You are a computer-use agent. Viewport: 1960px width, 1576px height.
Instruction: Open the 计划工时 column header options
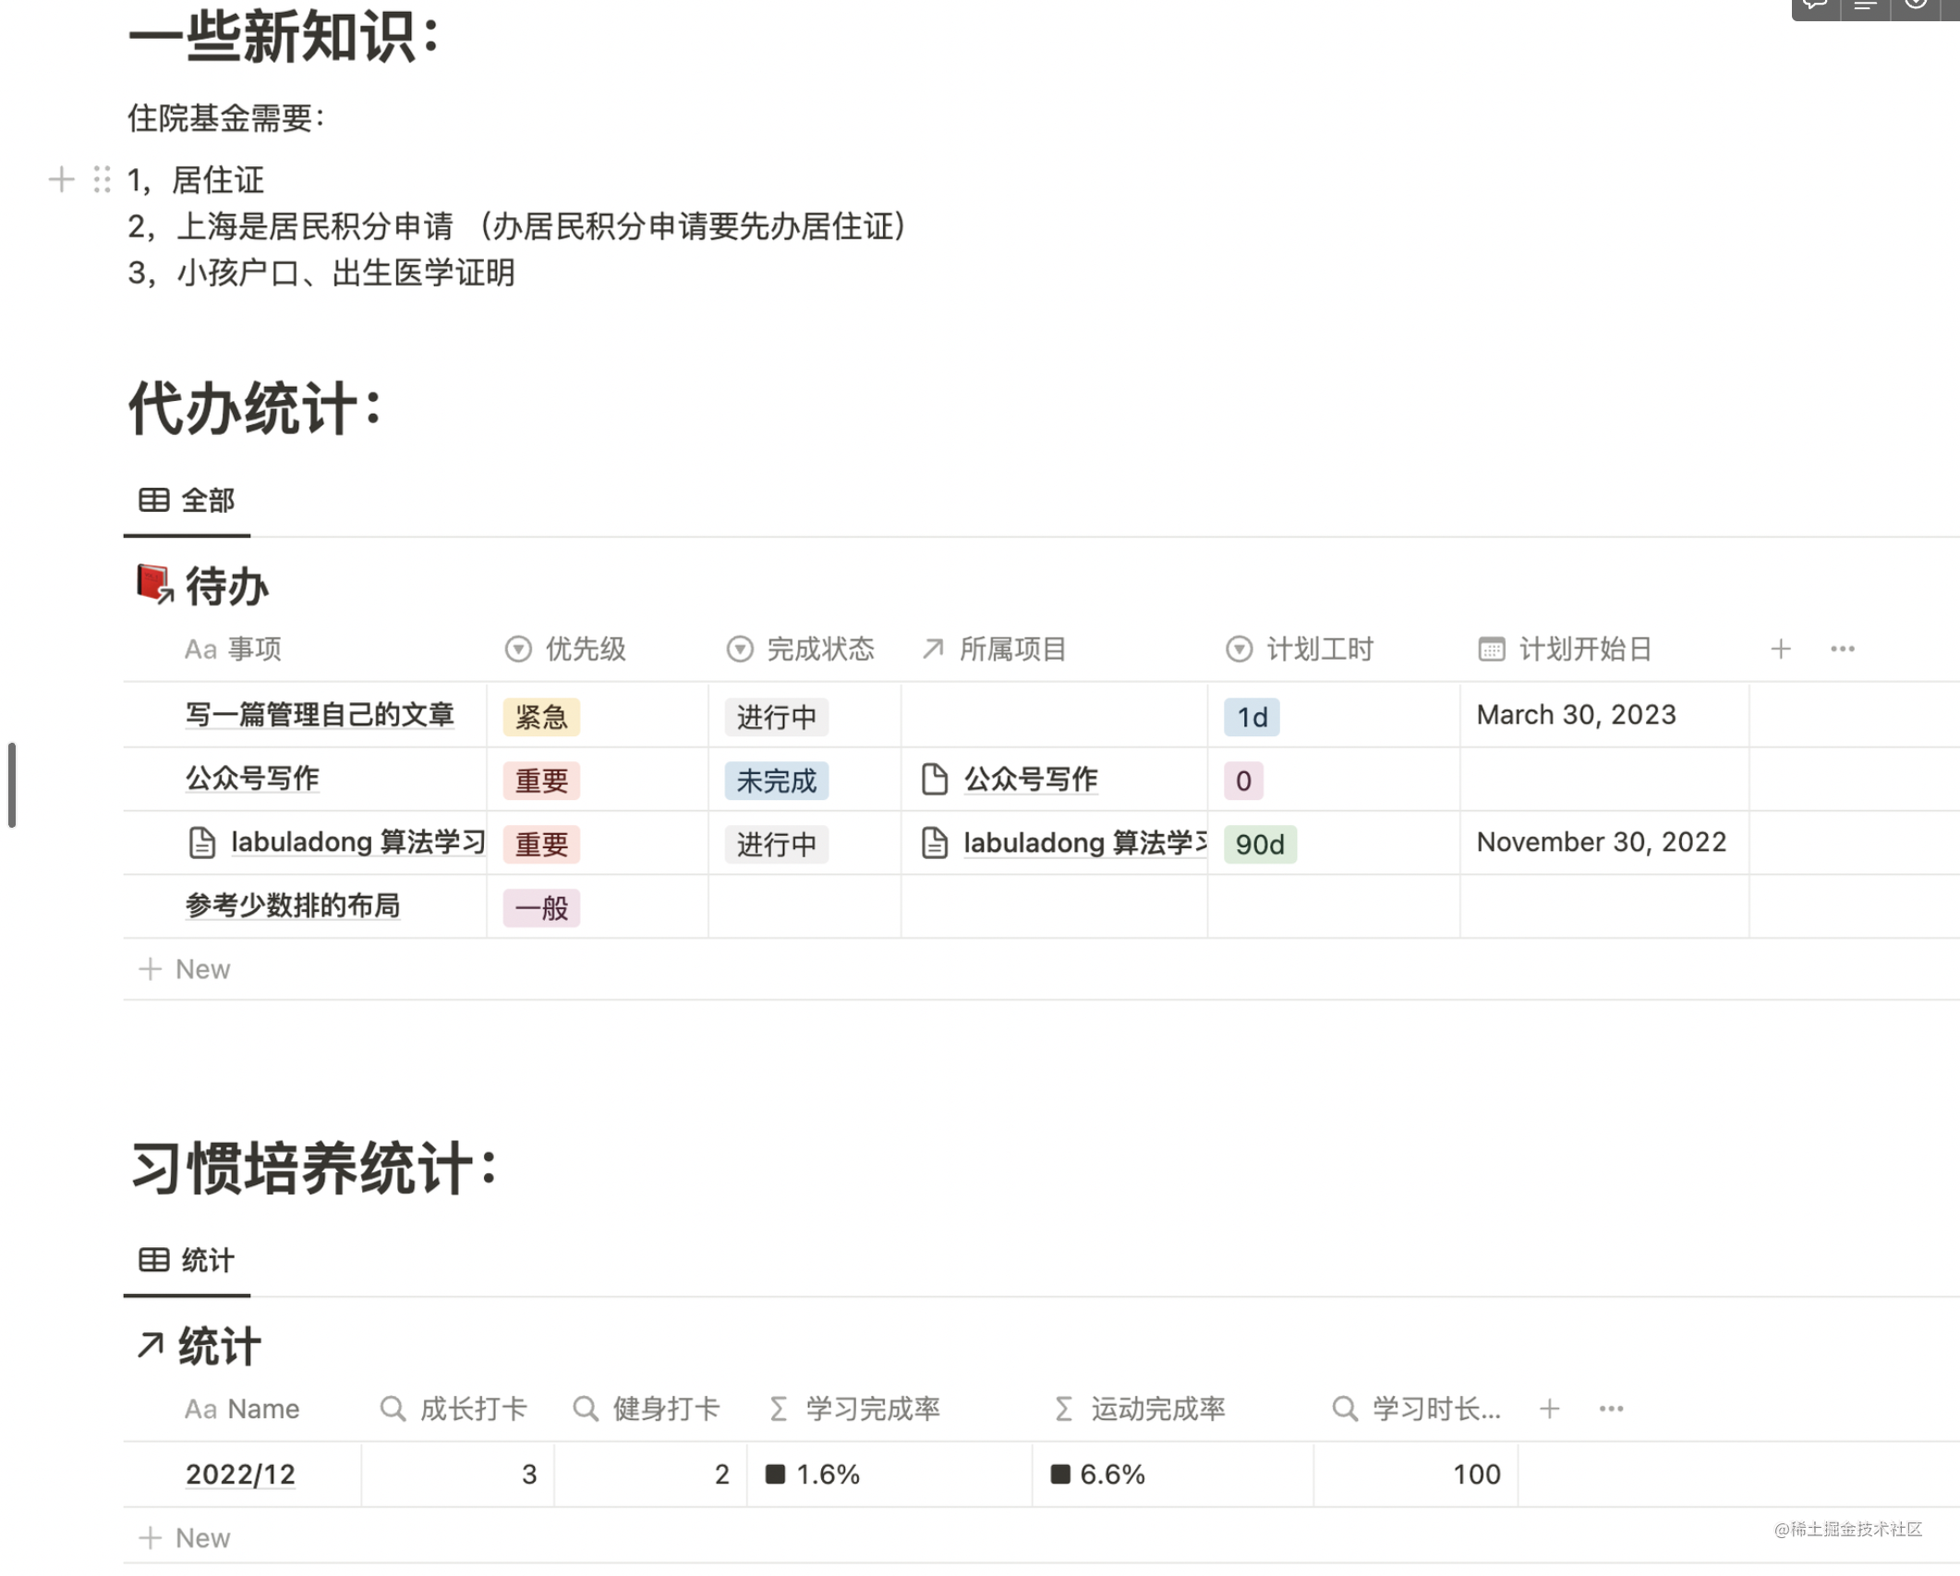(x=1300, y=649)
